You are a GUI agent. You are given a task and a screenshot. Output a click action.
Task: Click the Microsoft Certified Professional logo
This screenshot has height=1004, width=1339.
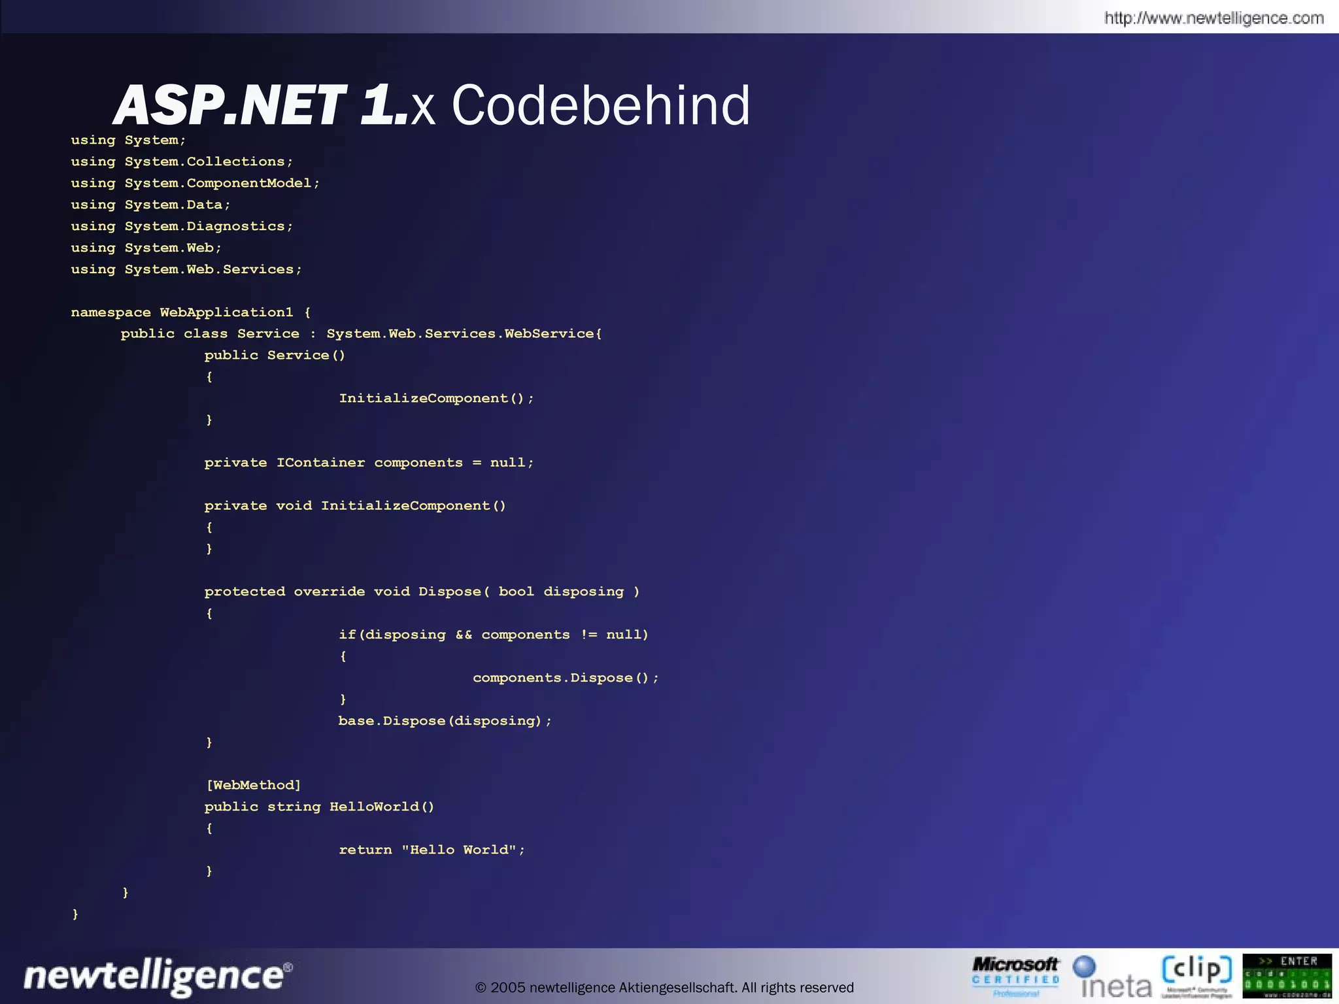tap(1015, 976)
